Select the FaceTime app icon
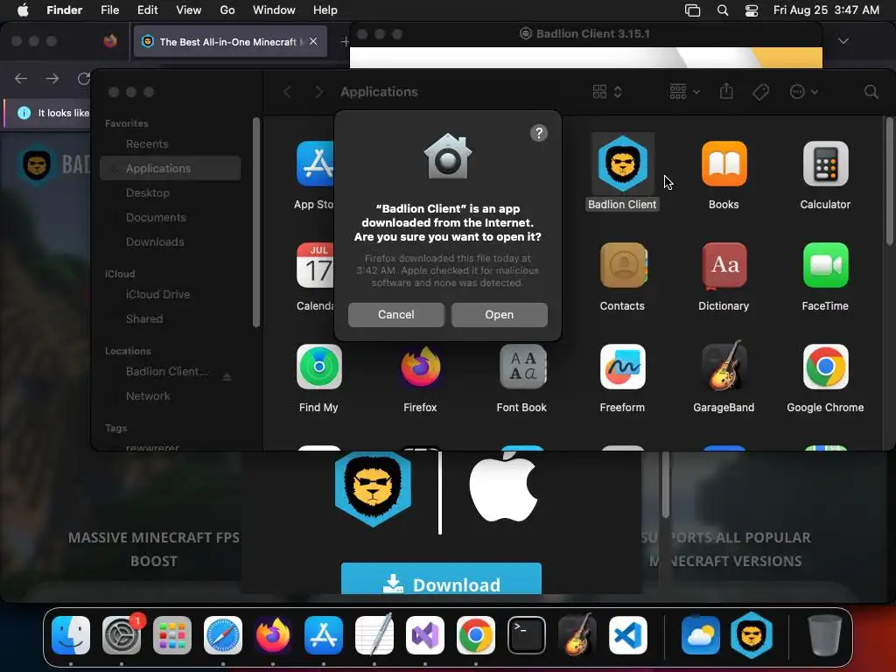The height and width of the screenshot is (672, 896). 826,265
